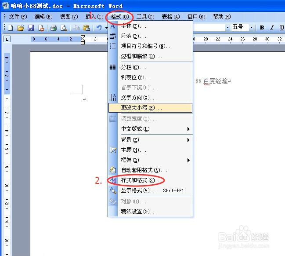Click the bullets icon beside 项目符号和编号
The height and width of the screenshot is (256, 285).
coord(113,46)
